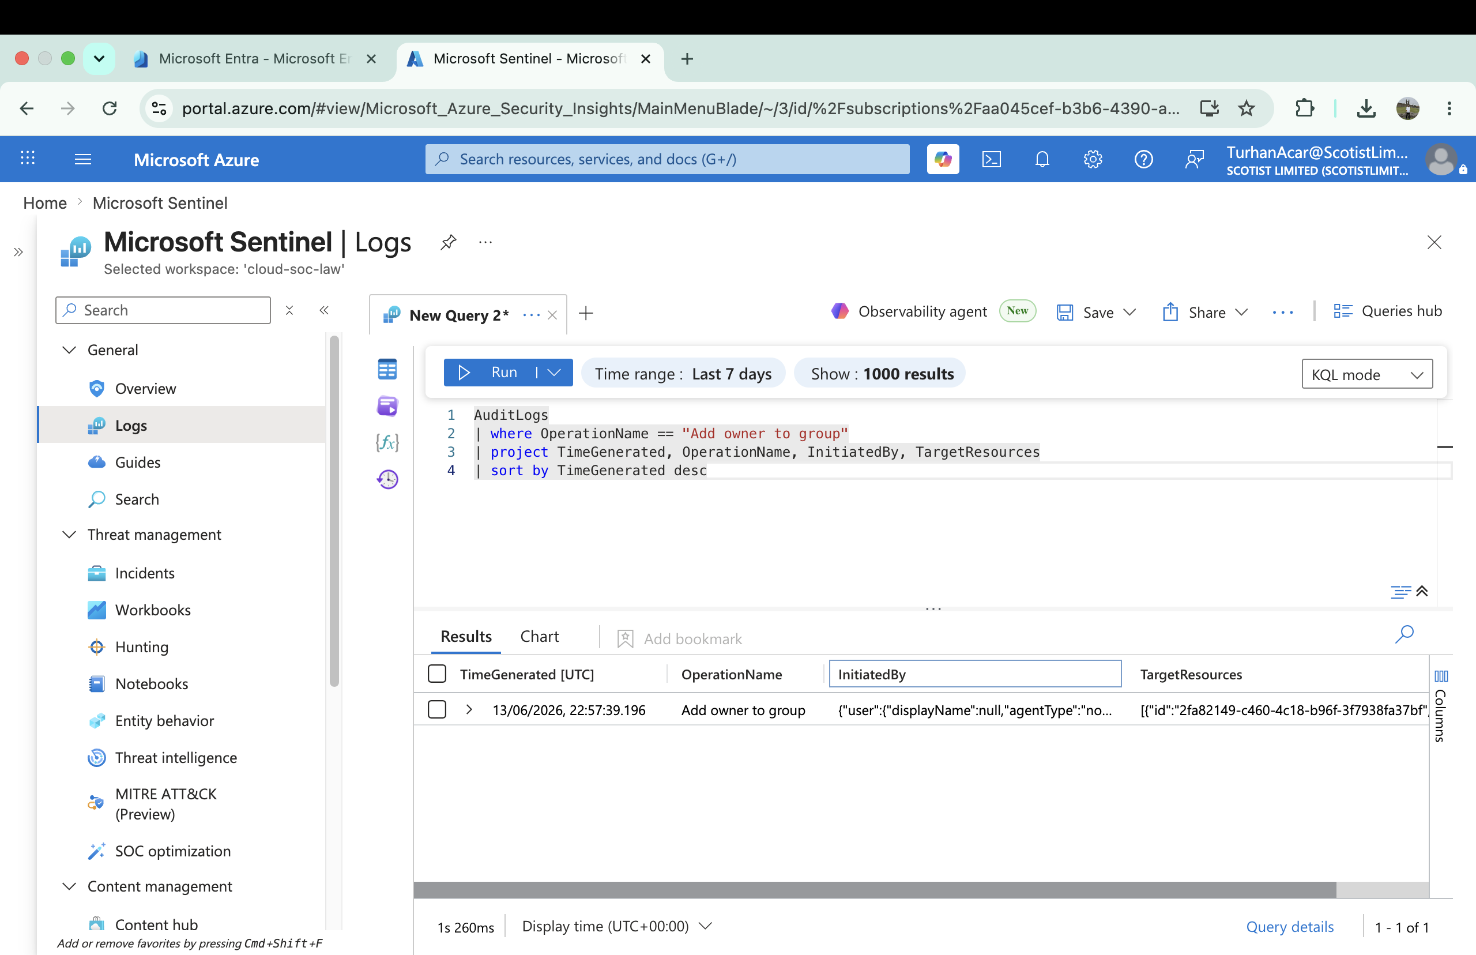Click the search magnifier in results pane
This screenshot has height=955, width=1476.
click(x=1404, y=634)
